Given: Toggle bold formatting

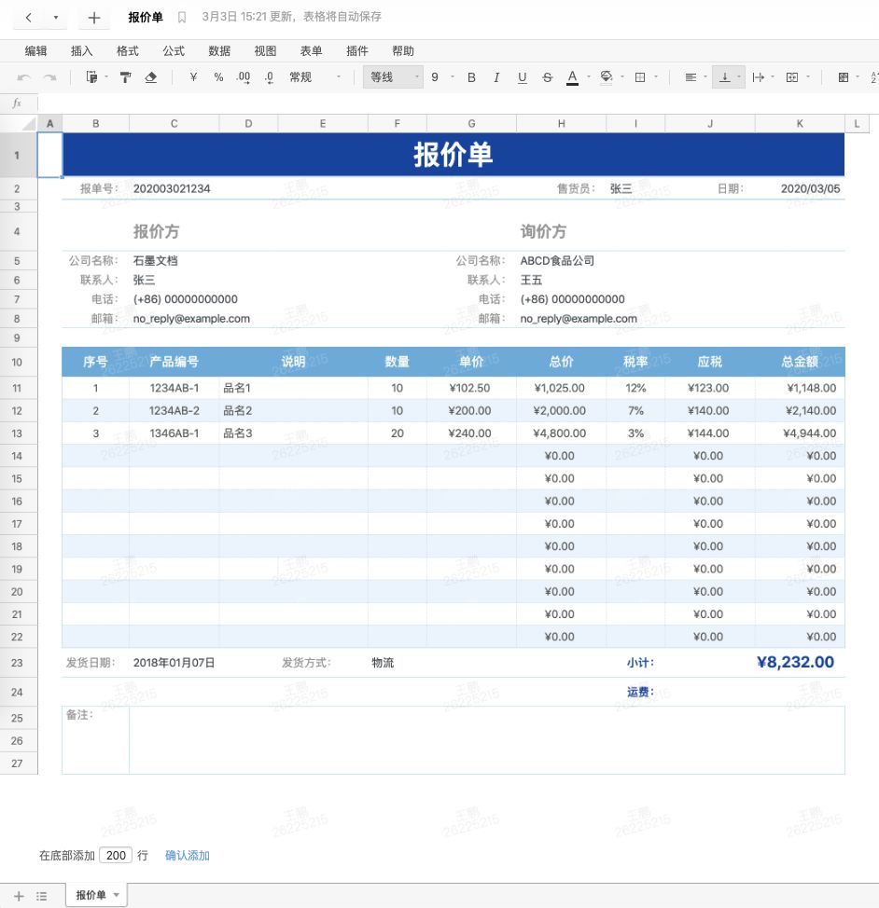Looking at the screenshot, I should point(472,77).
